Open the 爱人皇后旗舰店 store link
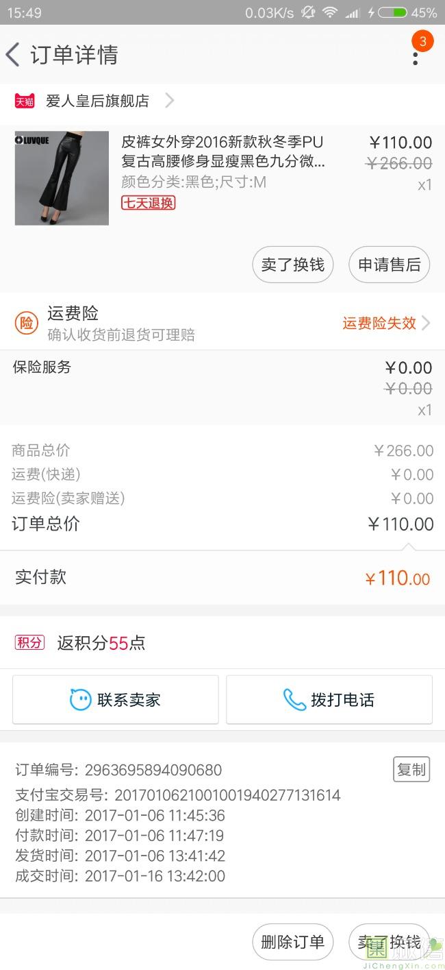Viewport: 445px width, 970px height. [97, 101]
